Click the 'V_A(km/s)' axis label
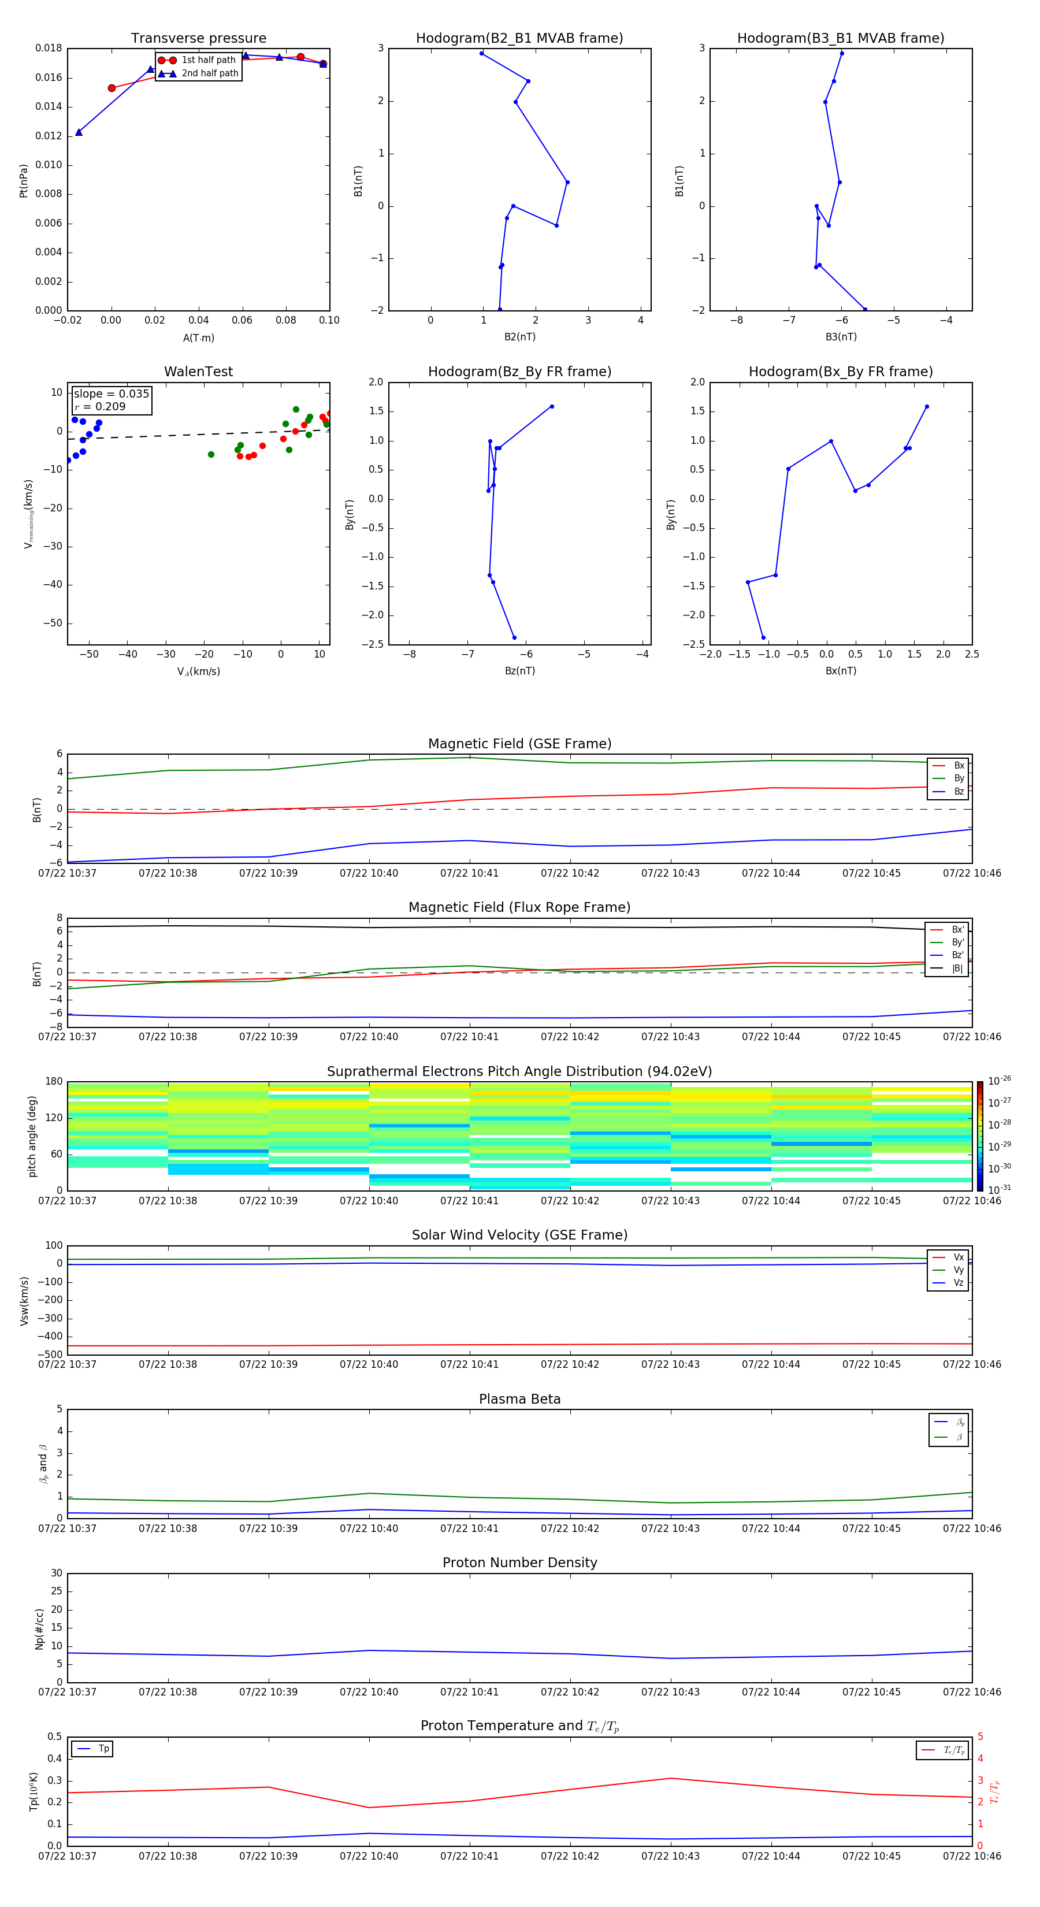1040x1907 pixels. (x=198, y=671)
